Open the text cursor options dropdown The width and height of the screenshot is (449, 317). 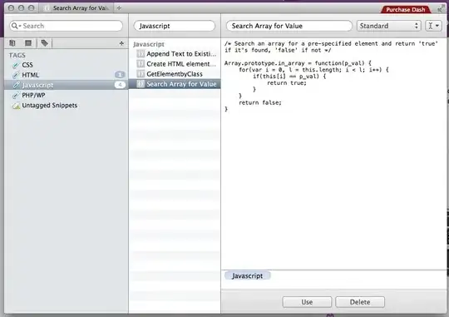click(x=433, y=26)
